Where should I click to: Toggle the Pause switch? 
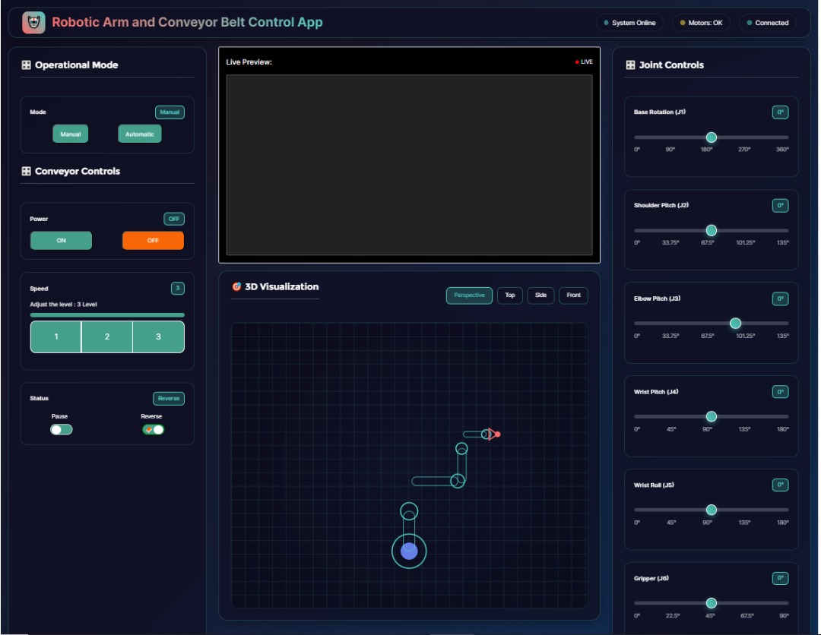62,429
